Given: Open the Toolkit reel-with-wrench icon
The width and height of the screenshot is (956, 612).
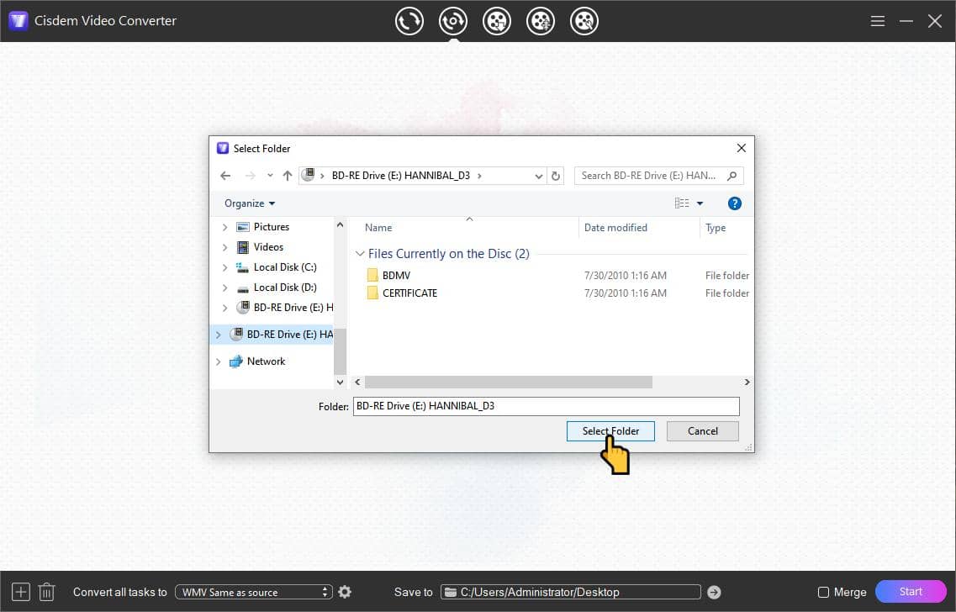Looking at the screenshot, I should point(584,20).
